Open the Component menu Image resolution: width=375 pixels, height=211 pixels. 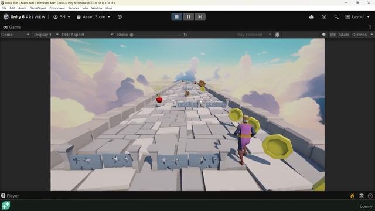point(57,8)
